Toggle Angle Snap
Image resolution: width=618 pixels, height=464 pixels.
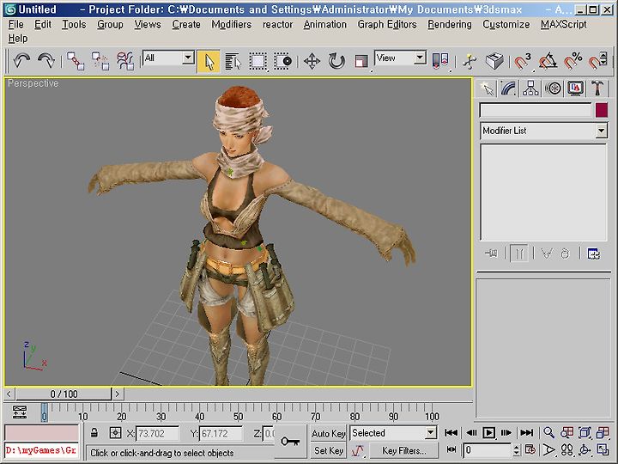pyautogui.click(x=548, y=61)
